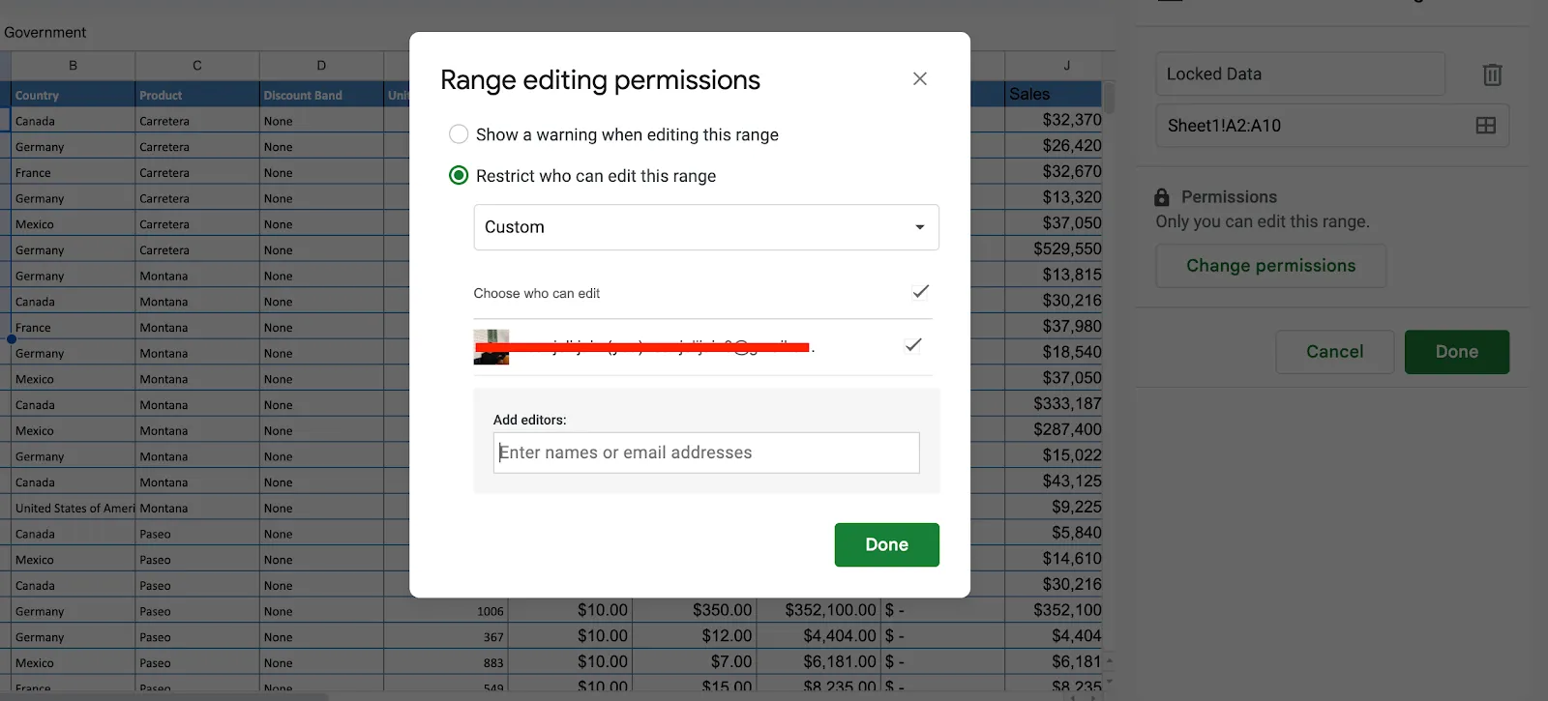This screenshot has width=1548, height=701.
Task: Toggle the checkmark next to the redacted user
Action: pyautogui.click(x=912, y=344)
